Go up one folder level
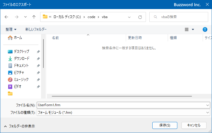 tap(34, 17)
